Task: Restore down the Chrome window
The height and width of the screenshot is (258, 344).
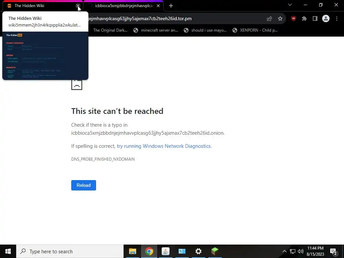Action: point(321,5)
